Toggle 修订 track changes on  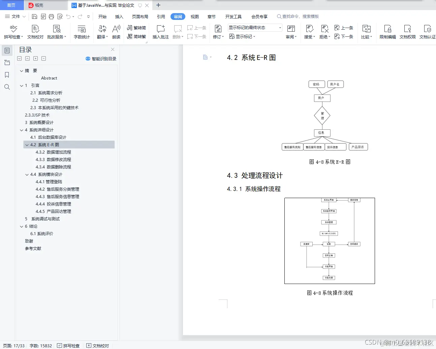217,32
